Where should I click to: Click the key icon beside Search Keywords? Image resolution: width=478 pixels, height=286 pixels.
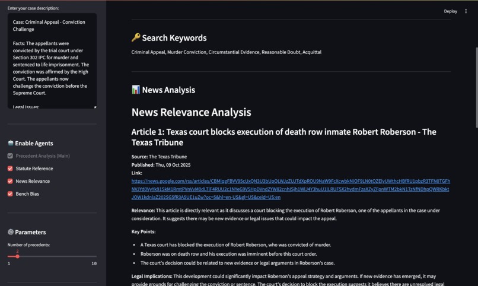(136, 37)
